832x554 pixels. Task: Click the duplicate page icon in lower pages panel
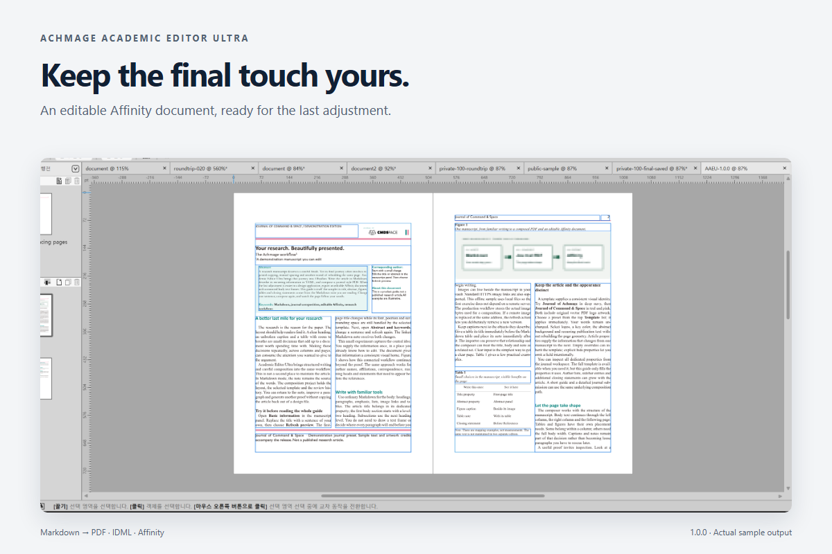68,282
